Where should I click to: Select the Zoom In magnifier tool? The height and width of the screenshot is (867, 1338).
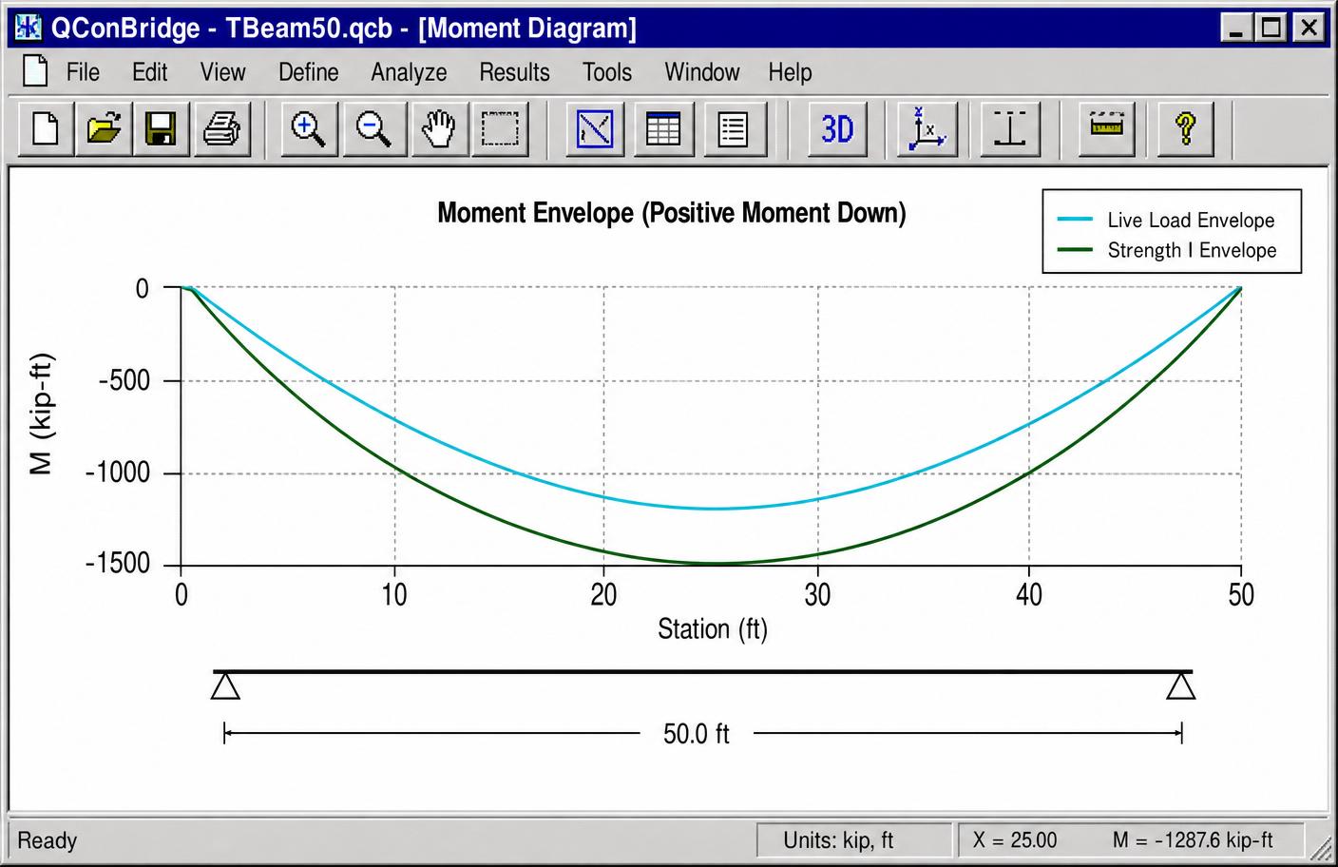308,128
